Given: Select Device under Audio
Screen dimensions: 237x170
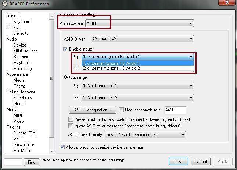Looking at the screenshot, I should 20,45.
